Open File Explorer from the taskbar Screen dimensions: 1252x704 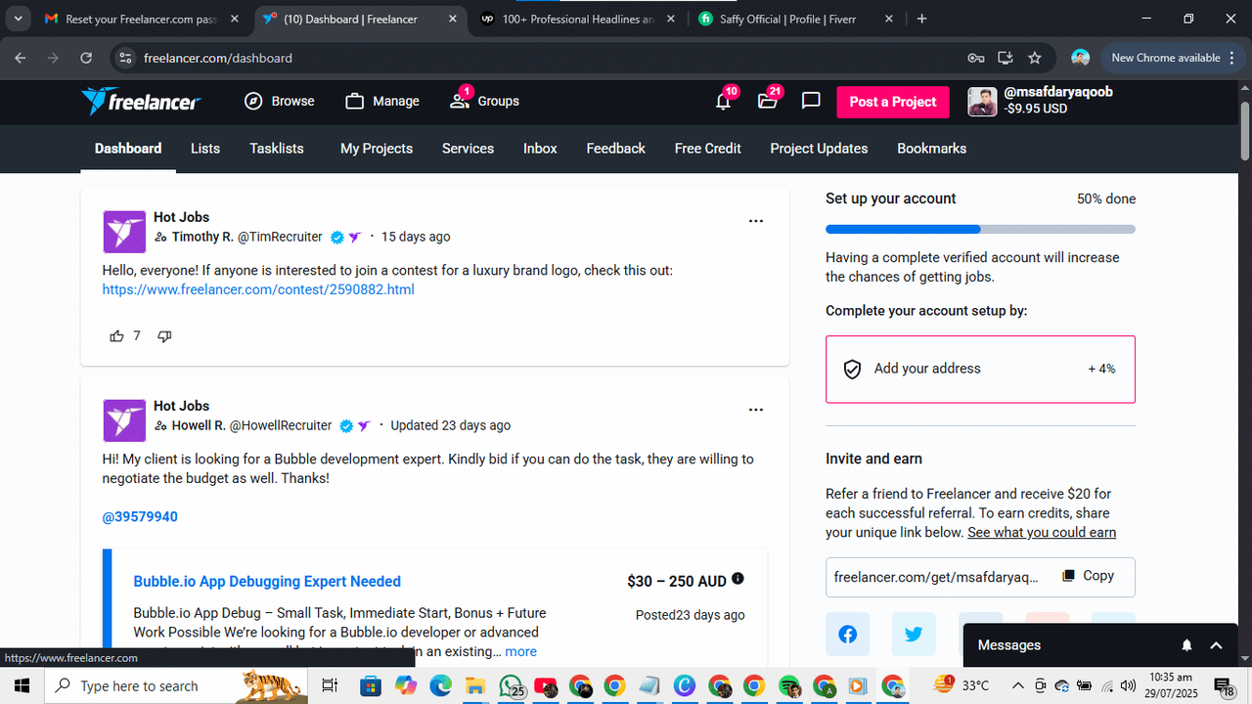point(474,685)
